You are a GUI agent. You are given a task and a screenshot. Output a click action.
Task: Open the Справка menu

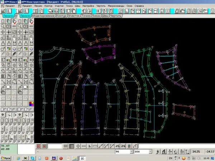pos(139,6)
